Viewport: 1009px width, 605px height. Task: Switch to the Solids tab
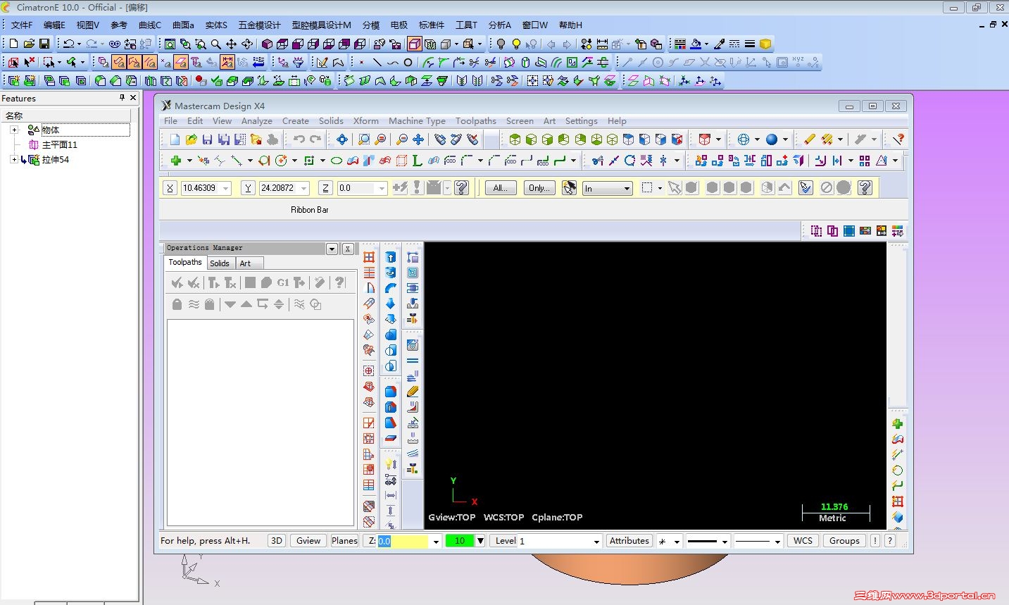point(220,263)
